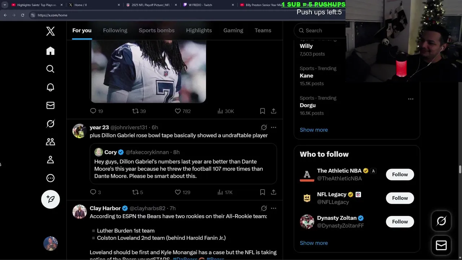Open Profile person icon
The height and width of the screenshot is (260, 462).
pyautogui.click(x=51, y=160)
